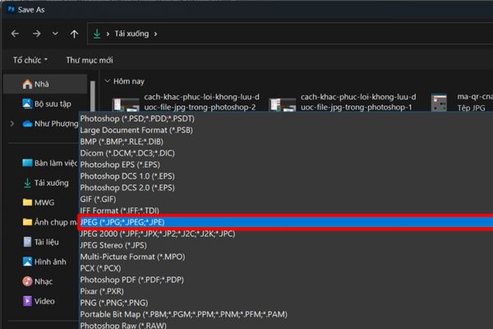Expand the Như Phượng OneDrive node
This screenshot has height=329, width=493.
12,123
